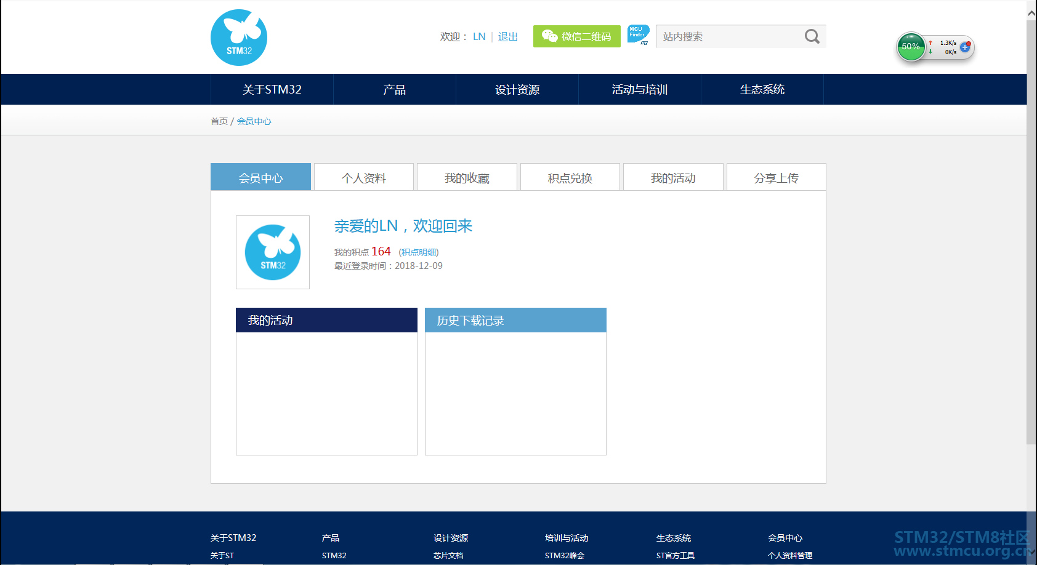Open footer link 芯片文档
The image size is (1037, 565).
click(448, 555)
